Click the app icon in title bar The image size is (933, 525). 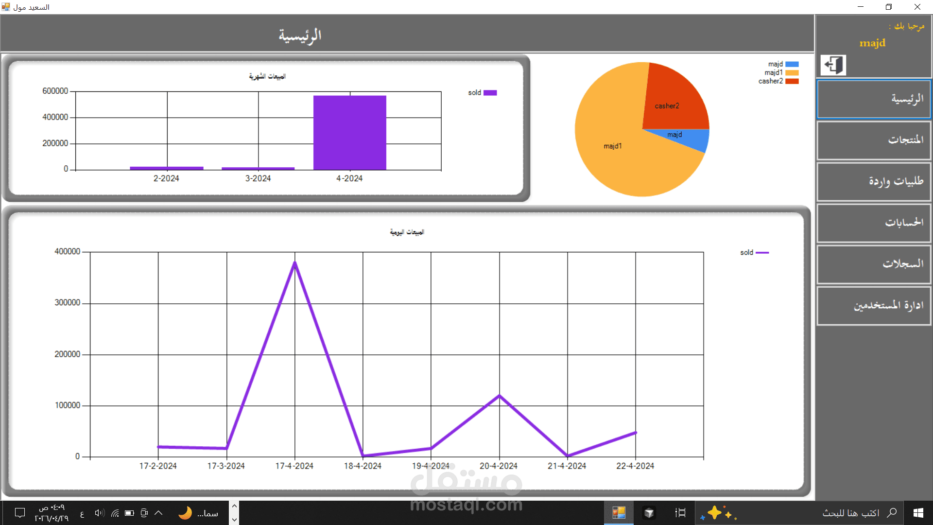click(6, 7)
